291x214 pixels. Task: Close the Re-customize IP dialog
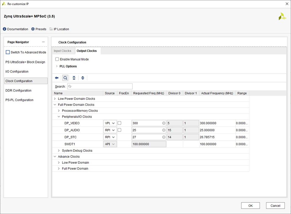click(x=287, y=4)
